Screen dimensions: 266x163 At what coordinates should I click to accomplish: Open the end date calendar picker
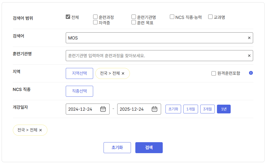coord(155,109)
